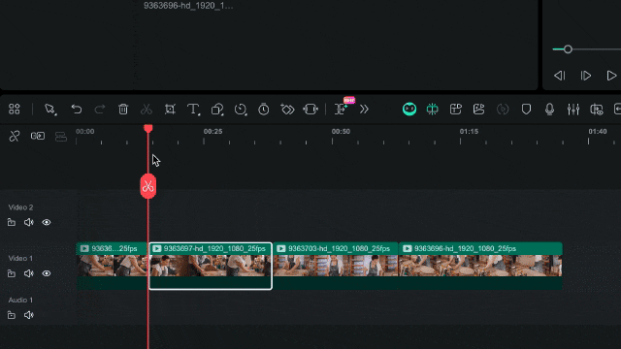Click the 00:50 mark on timeline ruler

pos(341,132)
